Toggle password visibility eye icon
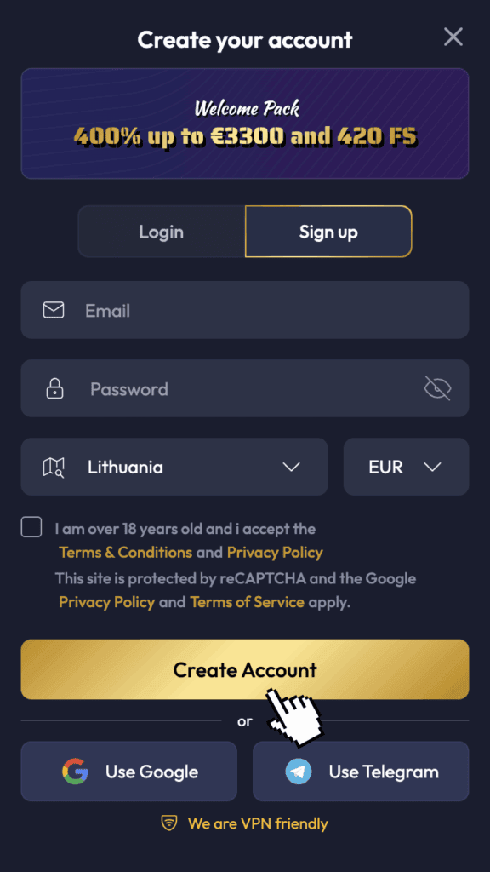Screen dimensions: 490x872 (x=438, y=388)
